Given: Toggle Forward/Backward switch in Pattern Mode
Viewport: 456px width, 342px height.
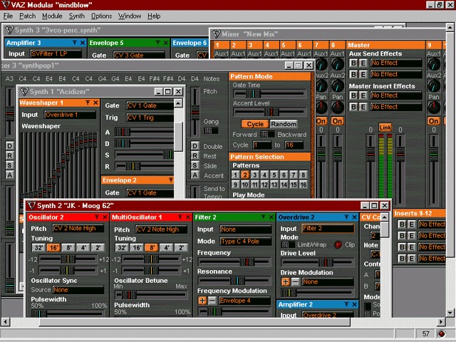Looking at the screenshot, I should (267, 135).
